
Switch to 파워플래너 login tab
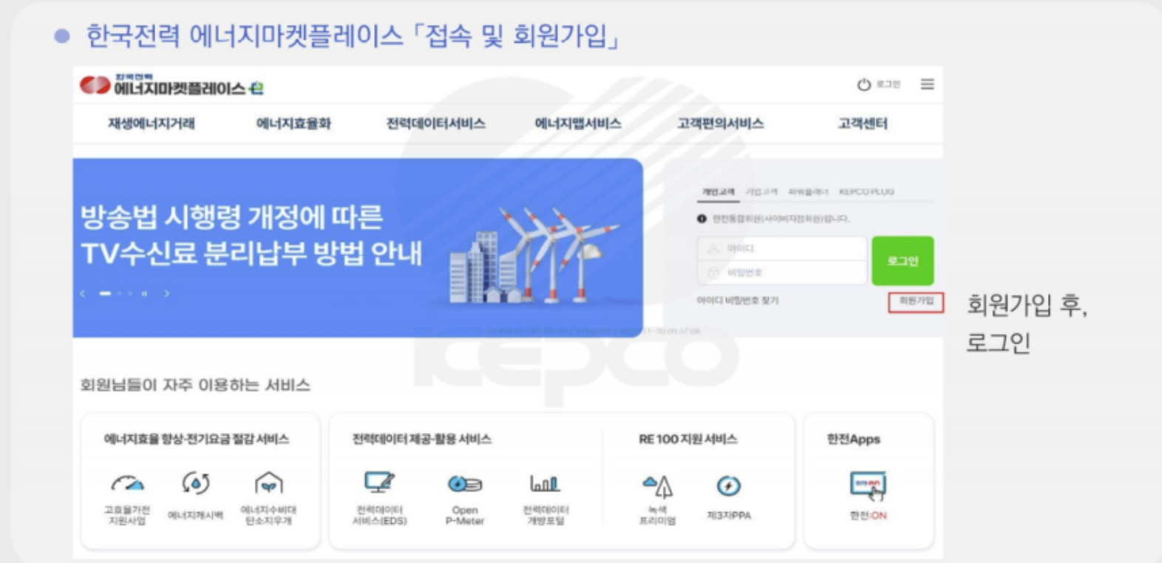809,192
